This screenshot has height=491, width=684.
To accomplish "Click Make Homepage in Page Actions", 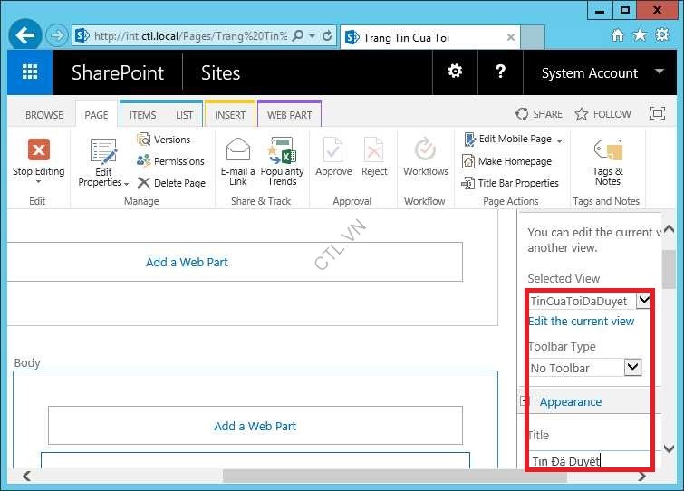I will 514,161.
